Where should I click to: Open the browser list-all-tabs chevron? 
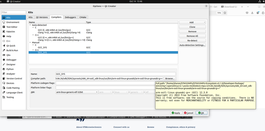pos(248,7)
